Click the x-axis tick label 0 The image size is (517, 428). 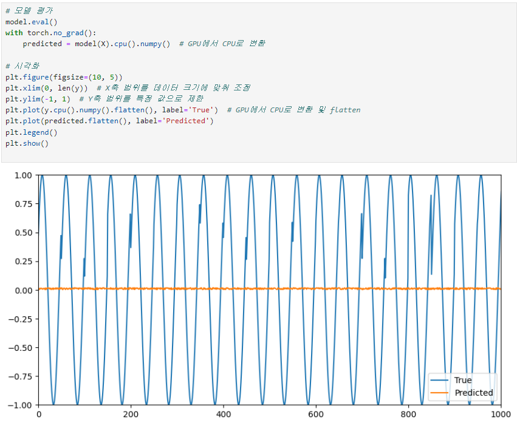(x=39, y=414)
